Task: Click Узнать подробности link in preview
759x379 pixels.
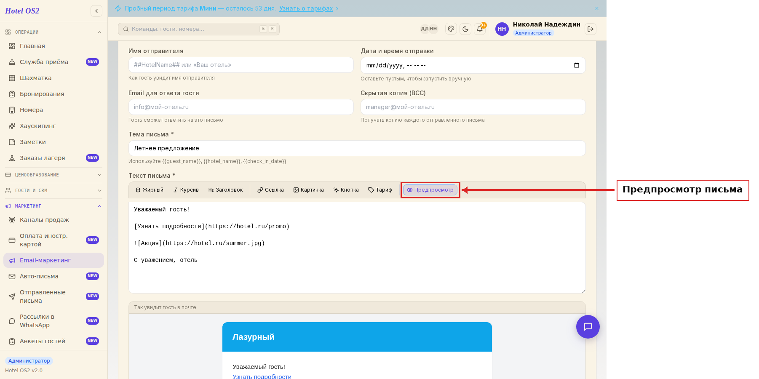Action: click(262, 376)
